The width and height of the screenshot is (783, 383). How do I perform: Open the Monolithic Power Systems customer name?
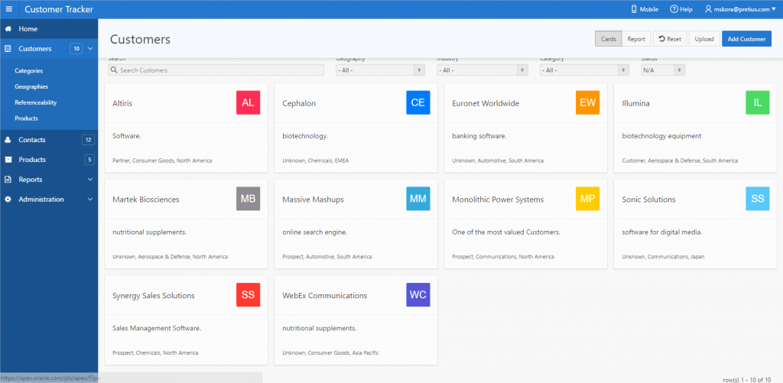498,200
